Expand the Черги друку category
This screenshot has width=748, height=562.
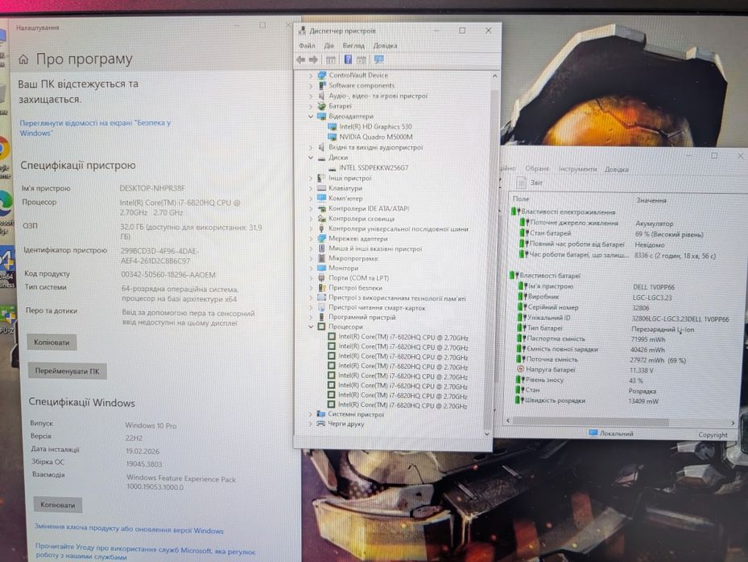[x=311, y=424]
